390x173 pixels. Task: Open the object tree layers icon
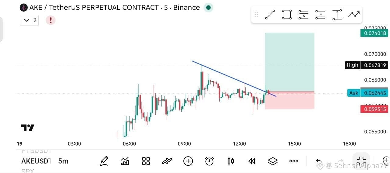point(273,161)
